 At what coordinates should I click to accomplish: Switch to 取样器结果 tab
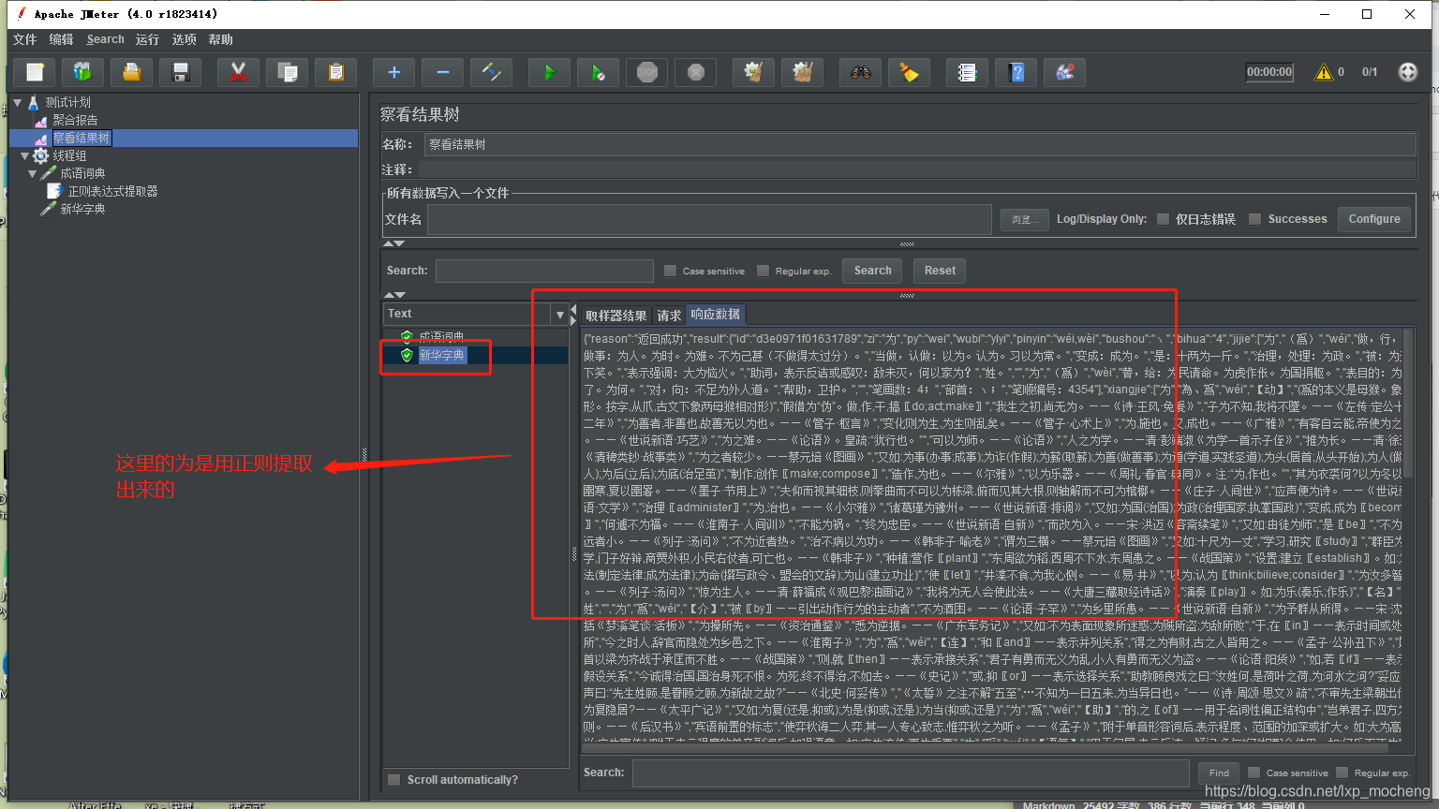pyautogui.click(x=616, y=316)
